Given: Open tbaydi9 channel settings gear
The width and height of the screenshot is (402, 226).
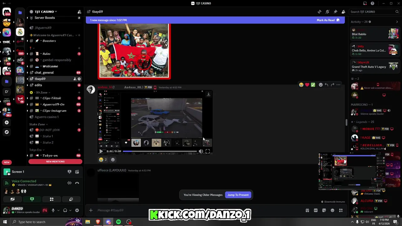Looking at the screenshot, I should pyautogui.click(x=79, y=79).
